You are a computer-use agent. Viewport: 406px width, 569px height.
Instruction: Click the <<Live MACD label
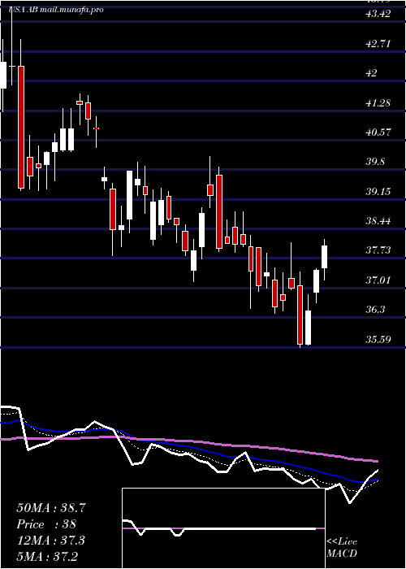tap(342, 547)
